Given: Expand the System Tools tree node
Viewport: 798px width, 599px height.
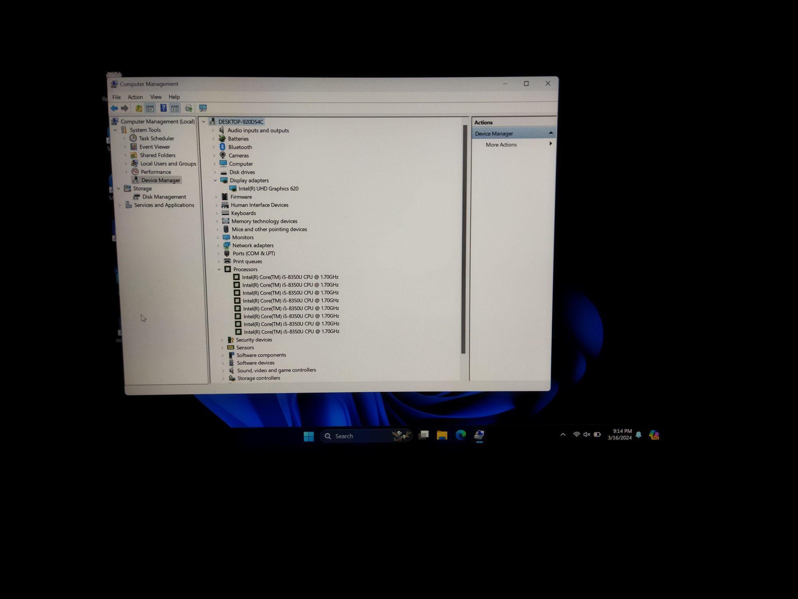Looking at the screenshot, I should click(x=116, y=130).
